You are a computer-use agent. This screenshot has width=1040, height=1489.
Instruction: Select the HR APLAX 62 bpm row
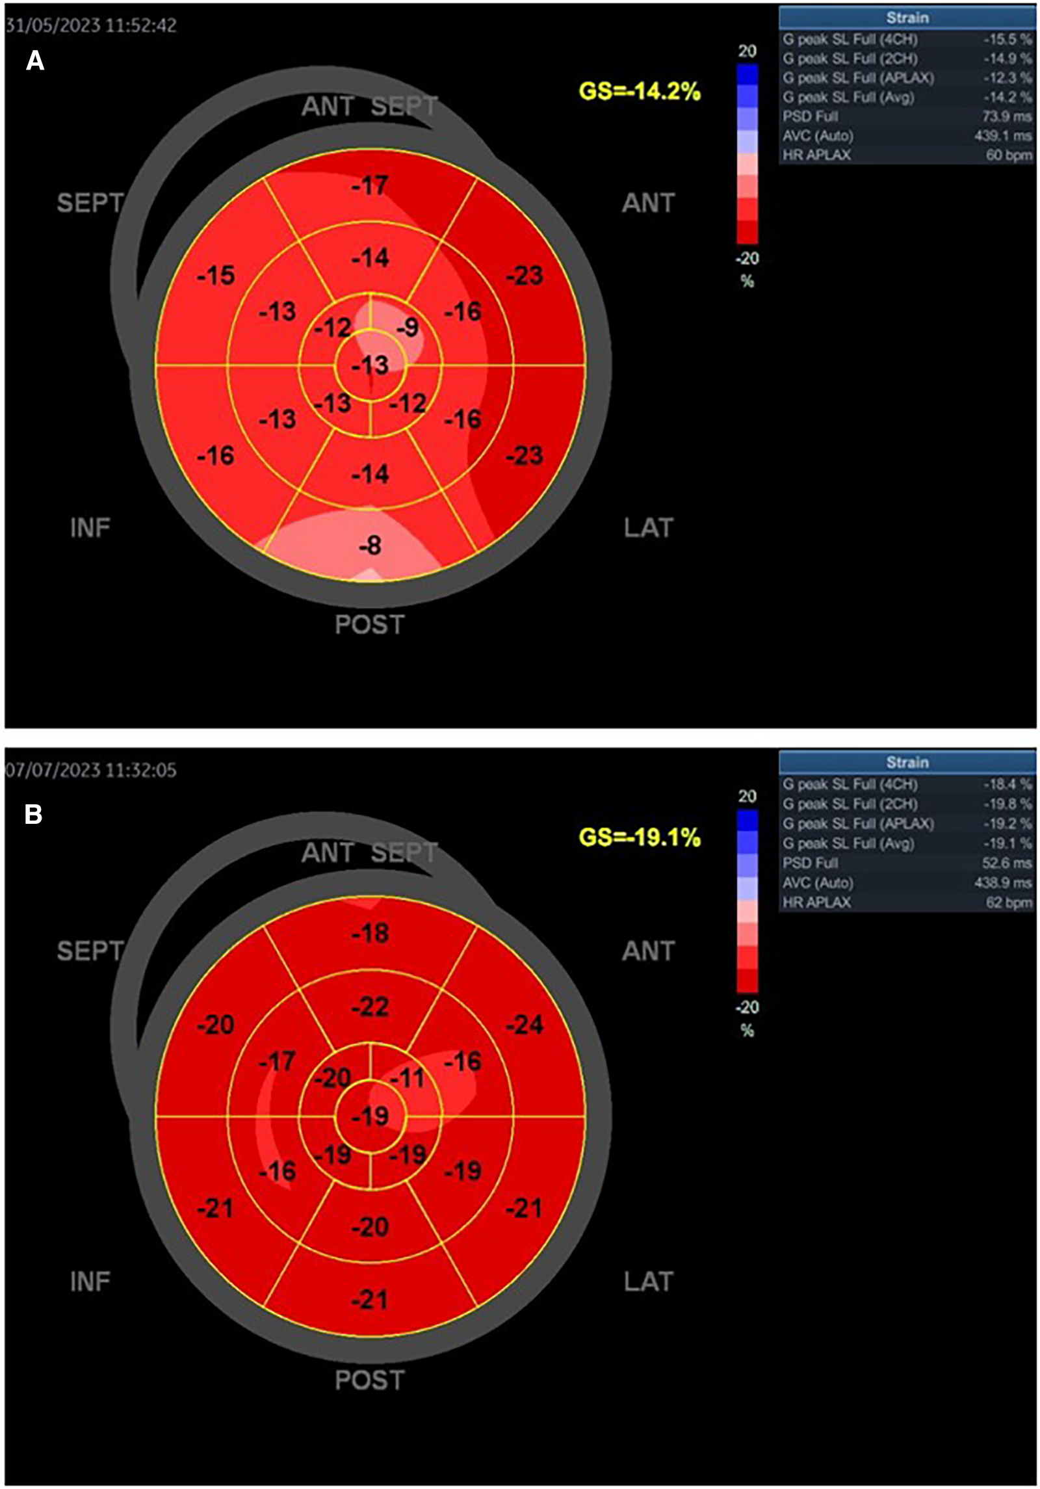(x=907, y=903)
